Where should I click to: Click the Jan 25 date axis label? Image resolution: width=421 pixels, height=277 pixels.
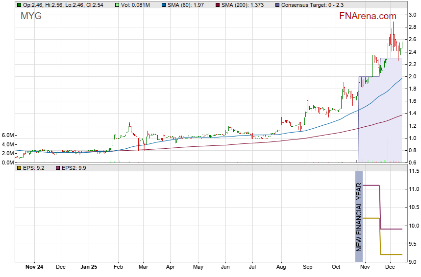click(x=89, y=267)
